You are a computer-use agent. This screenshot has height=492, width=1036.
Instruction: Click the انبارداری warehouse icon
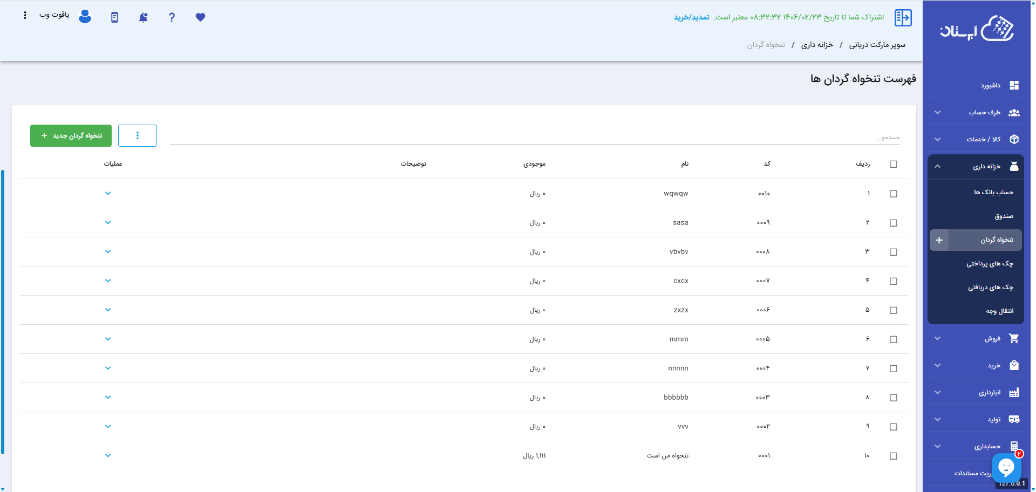[1014, 392]
